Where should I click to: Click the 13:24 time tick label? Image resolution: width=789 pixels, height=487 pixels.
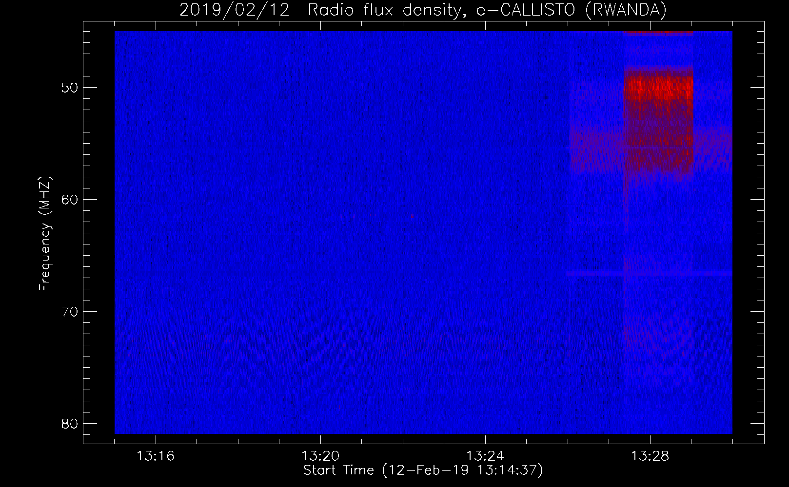tap(485, 456)
